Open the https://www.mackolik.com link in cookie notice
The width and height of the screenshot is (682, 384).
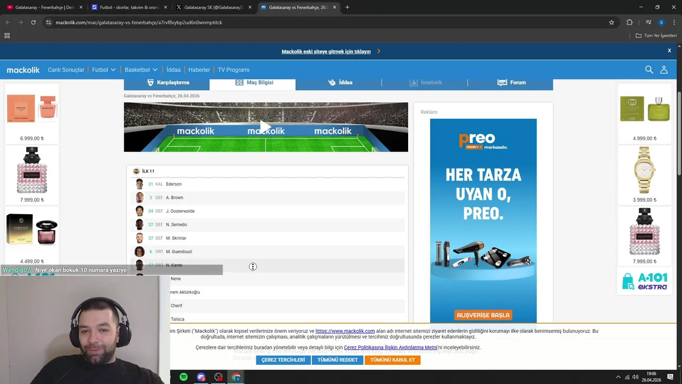click(345, 331)
